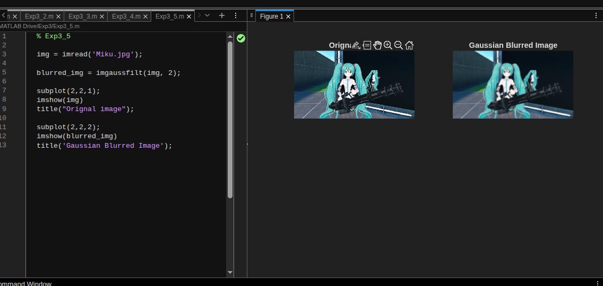Click the title('Gaussian Blurred Image') code line
Screen dimensions: 603x286
click(x=104, y=146)
